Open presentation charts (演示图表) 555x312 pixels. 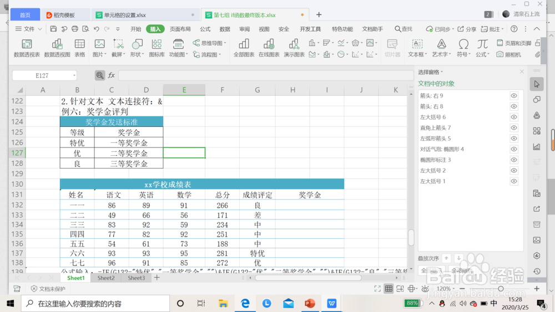pyautogui.click(x=294, y=48)
